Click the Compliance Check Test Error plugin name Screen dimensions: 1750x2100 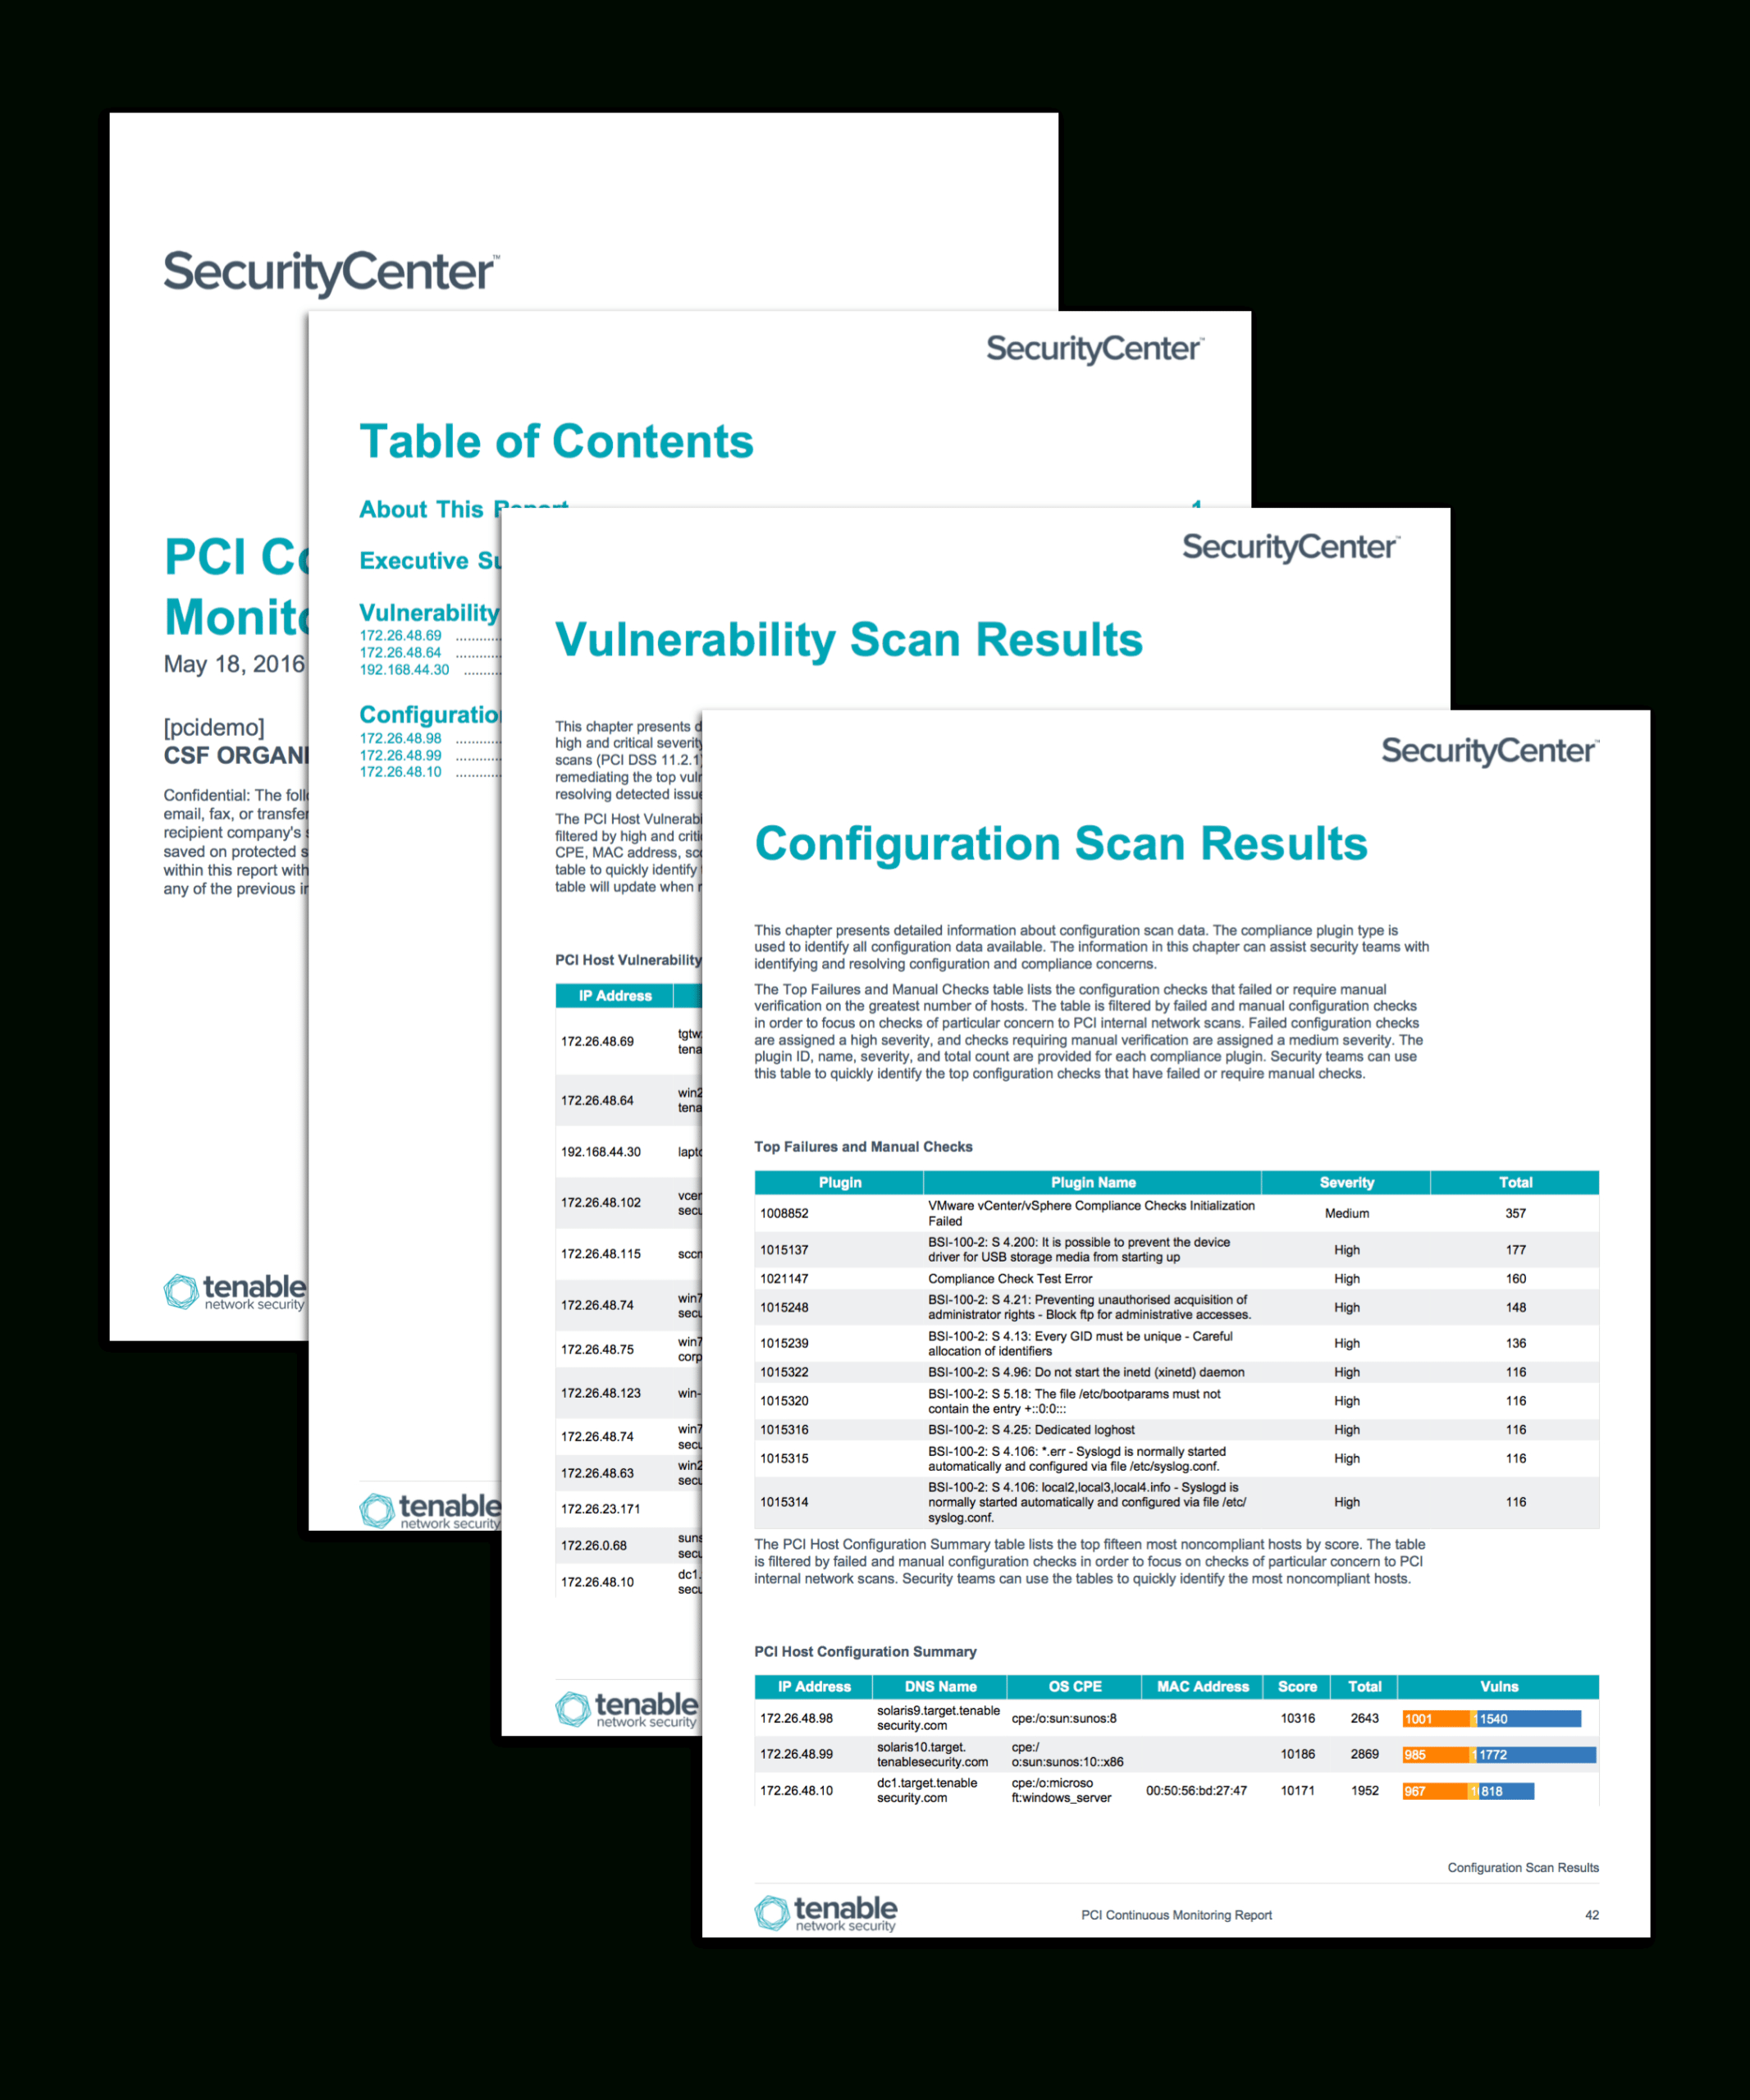pos(1009,1279)
